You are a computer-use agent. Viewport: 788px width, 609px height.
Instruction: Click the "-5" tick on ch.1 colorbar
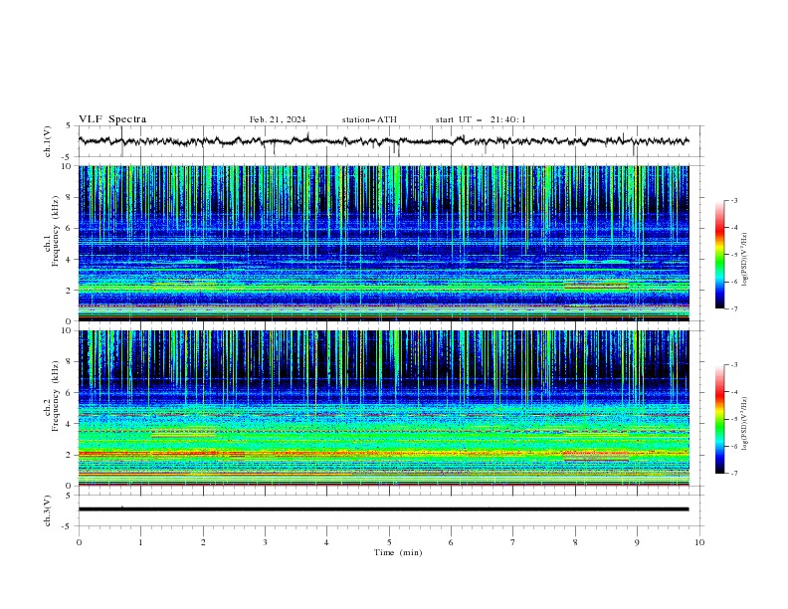pyautogui.click(x=733, y=255)
